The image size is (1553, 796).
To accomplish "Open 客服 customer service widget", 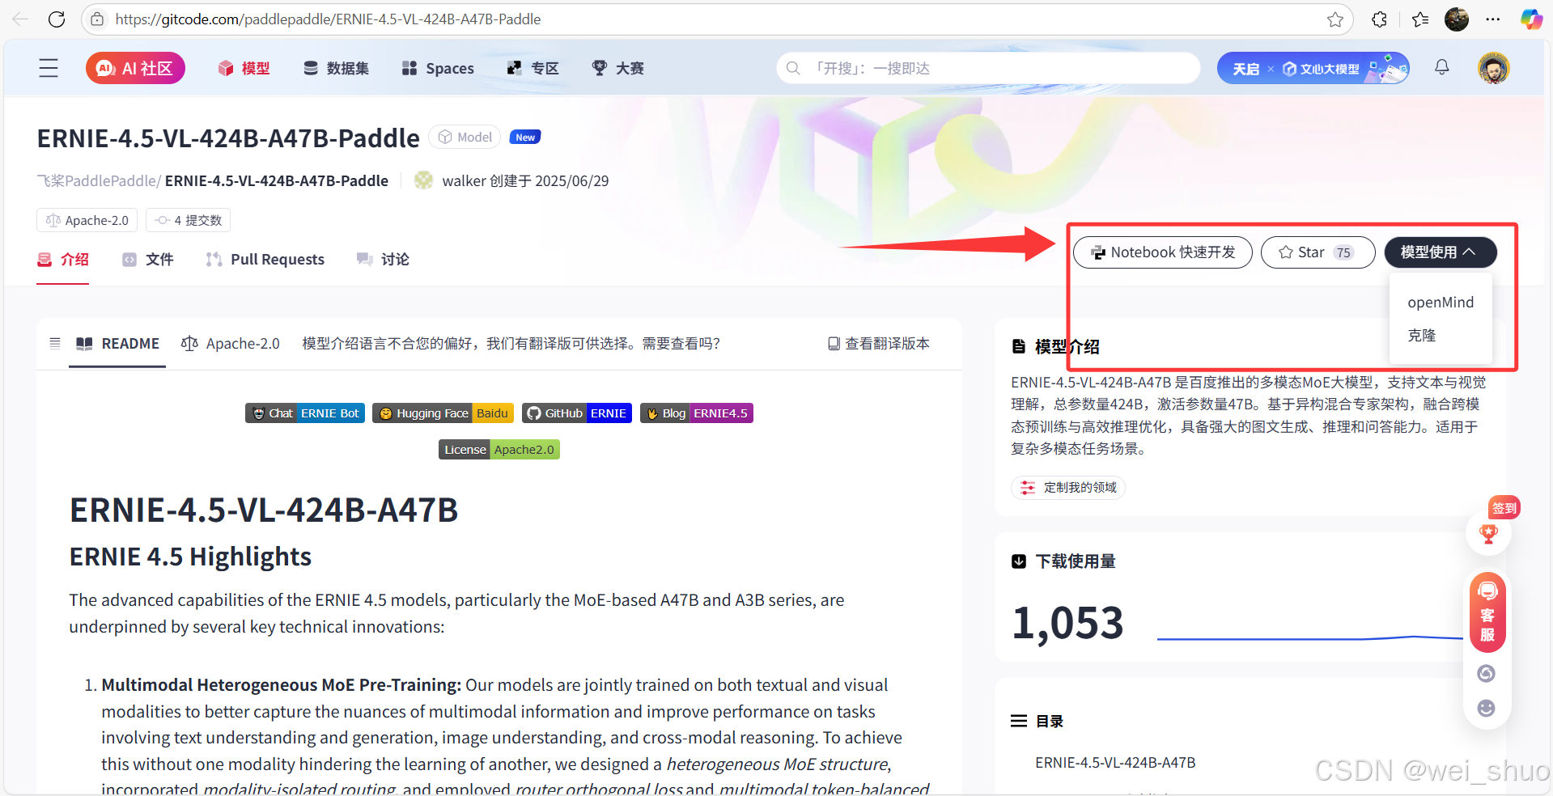I will click(1487, 612).
